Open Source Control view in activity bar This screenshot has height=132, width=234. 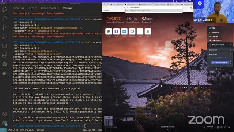4,27
